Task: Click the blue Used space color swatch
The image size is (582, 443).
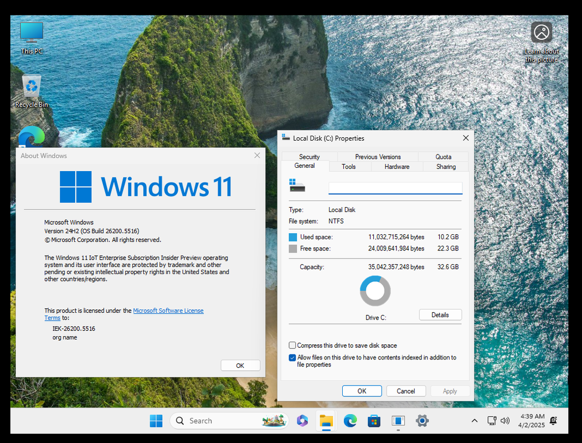Action: click(293, 237)
